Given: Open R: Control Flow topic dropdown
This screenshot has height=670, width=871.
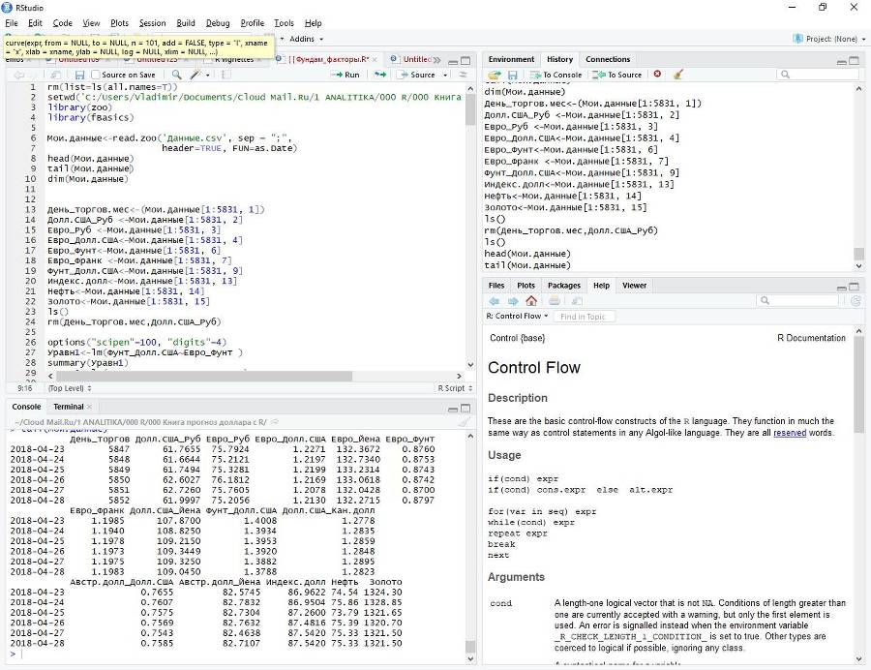Looking at the screenshot, I should pos(517,316).
